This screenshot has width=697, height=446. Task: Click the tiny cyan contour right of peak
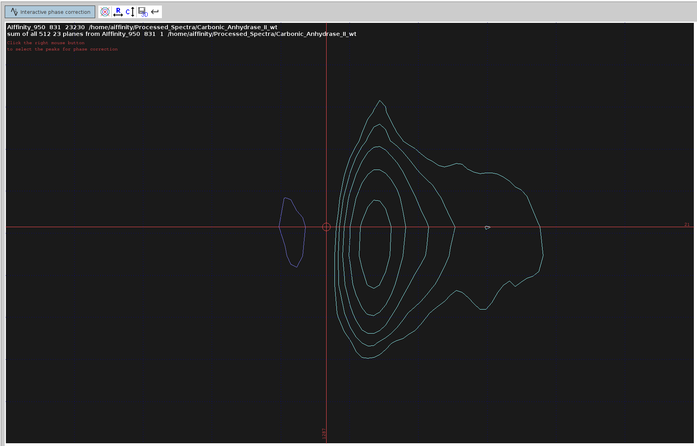pos(487,228)
